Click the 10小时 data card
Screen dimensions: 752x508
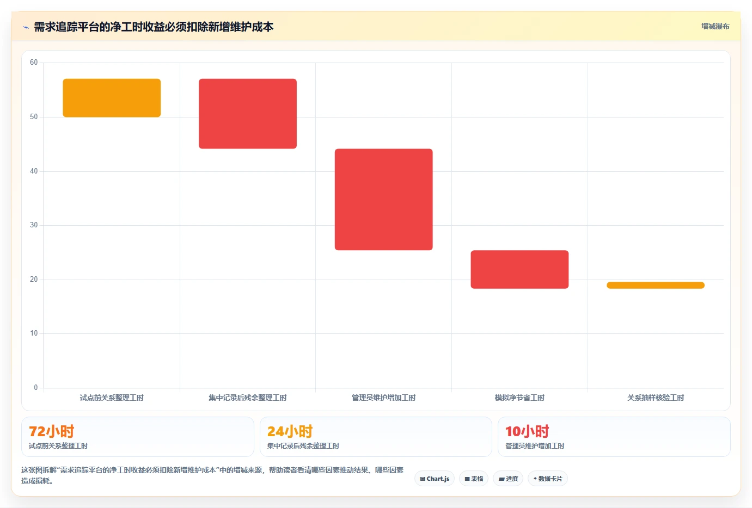[614, 437]
